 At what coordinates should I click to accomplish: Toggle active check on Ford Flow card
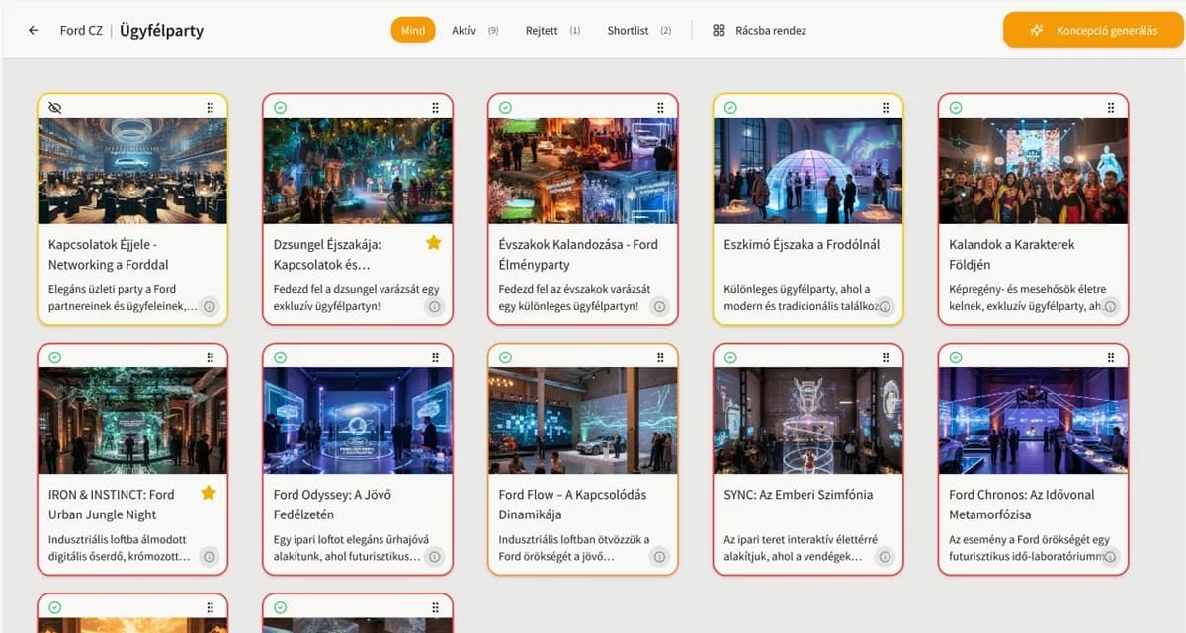505,356
